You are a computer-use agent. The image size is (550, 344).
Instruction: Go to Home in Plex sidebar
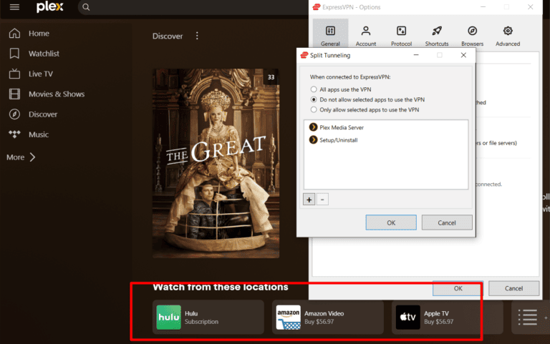click(x=39, y=34)
